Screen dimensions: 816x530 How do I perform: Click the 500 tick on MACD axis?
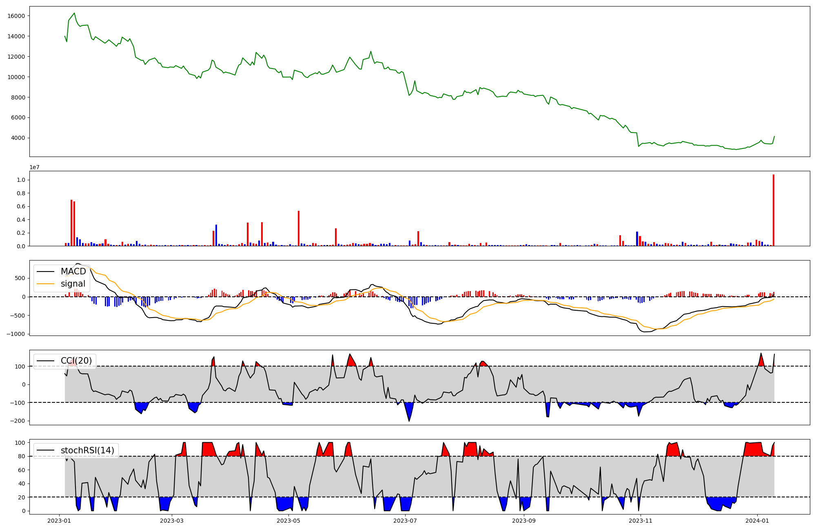pos(20,278)
